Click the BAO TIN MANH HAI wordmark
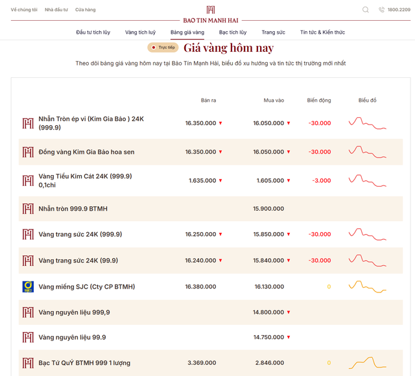This screenshot has height=376, width=415. click(x=211, y=20)
